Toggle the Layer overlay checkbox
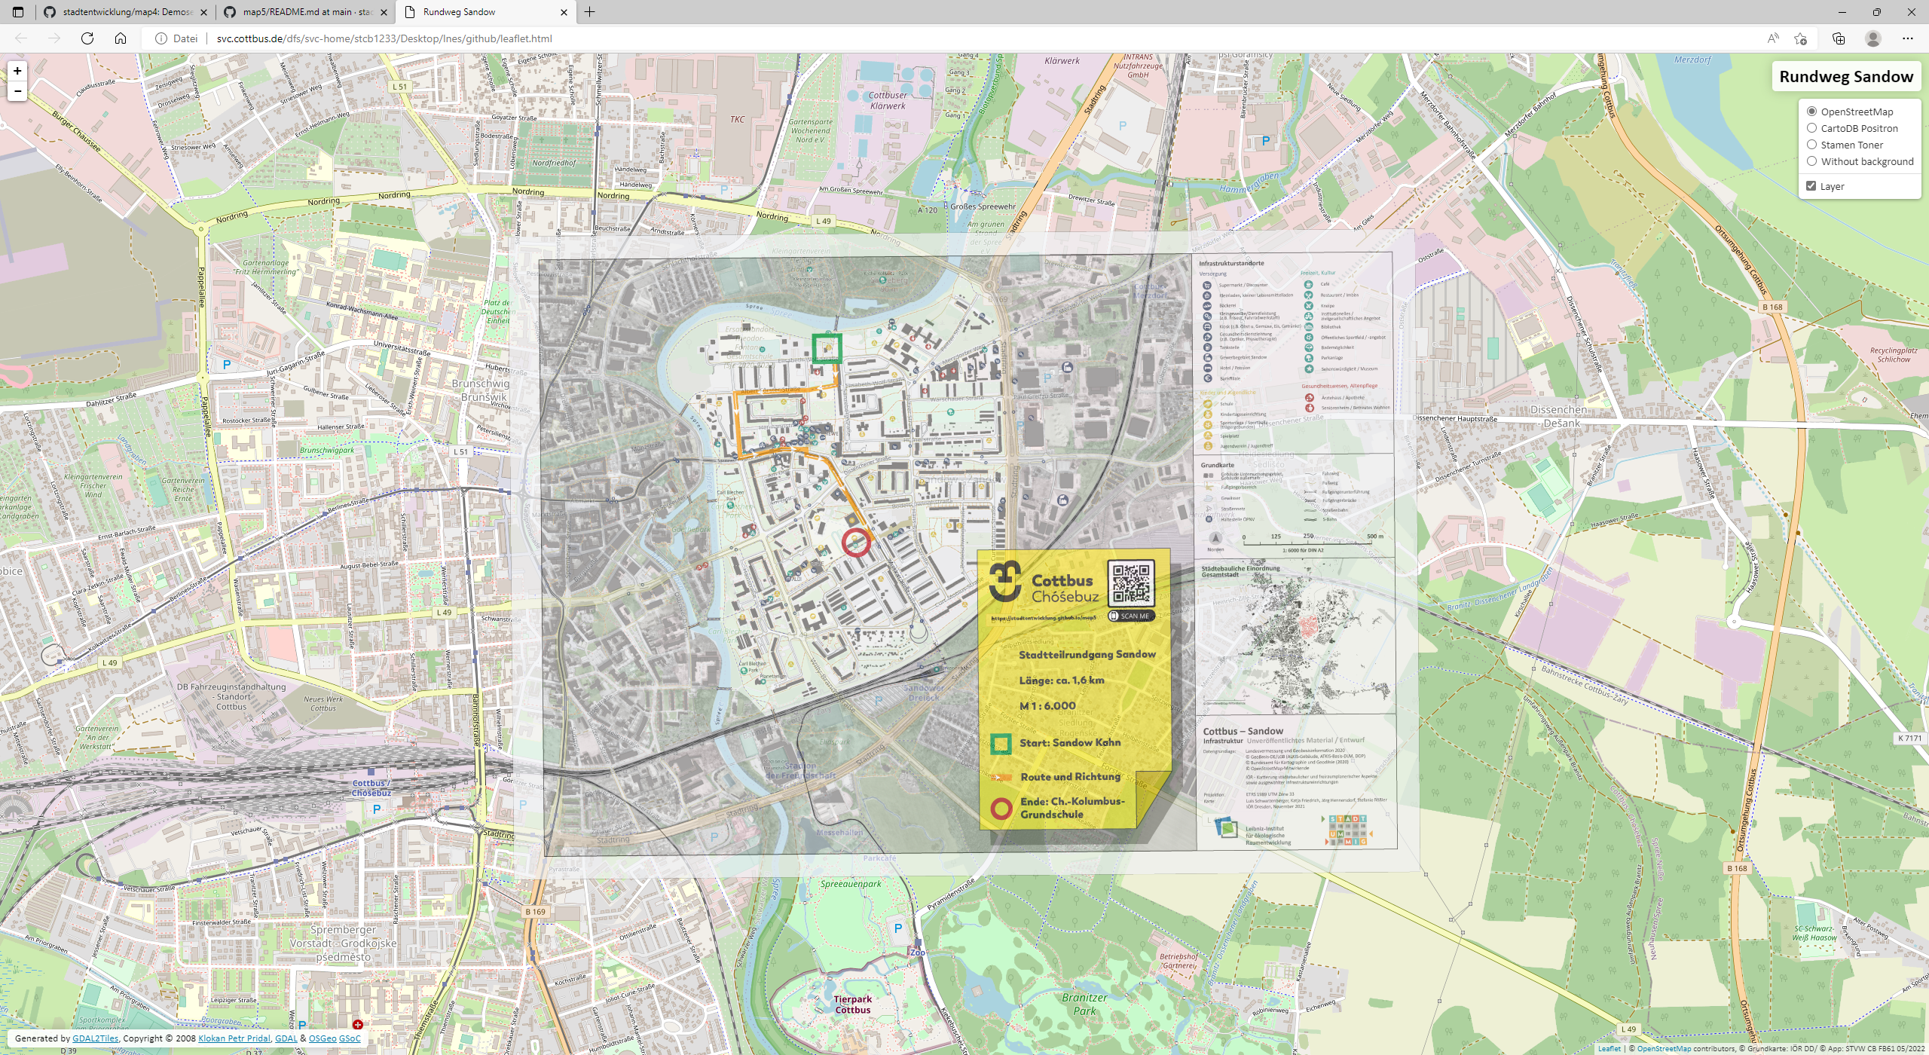This screenshot has width=1929, height=1055. pyautogui.click(x=1811, y=186)
